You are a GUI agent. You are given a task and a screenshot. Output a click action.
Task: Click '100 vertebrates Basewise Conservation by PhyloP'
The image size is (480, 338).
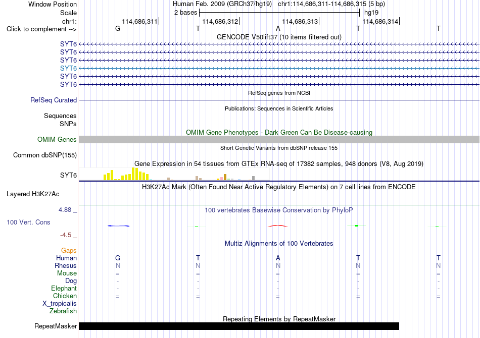coord(279,210)
